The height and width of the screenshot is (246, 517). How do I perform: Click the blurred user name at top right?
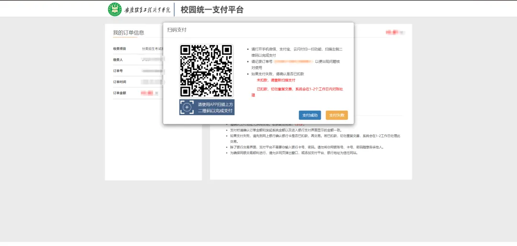coord(395,32)
